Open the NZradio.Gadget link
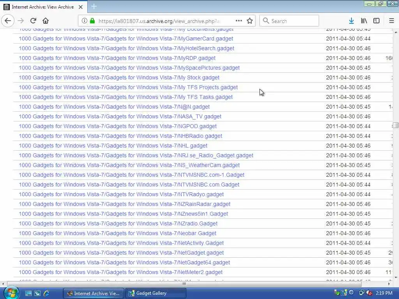The width and height of the screenshot is (399, 299). (118, 223)
